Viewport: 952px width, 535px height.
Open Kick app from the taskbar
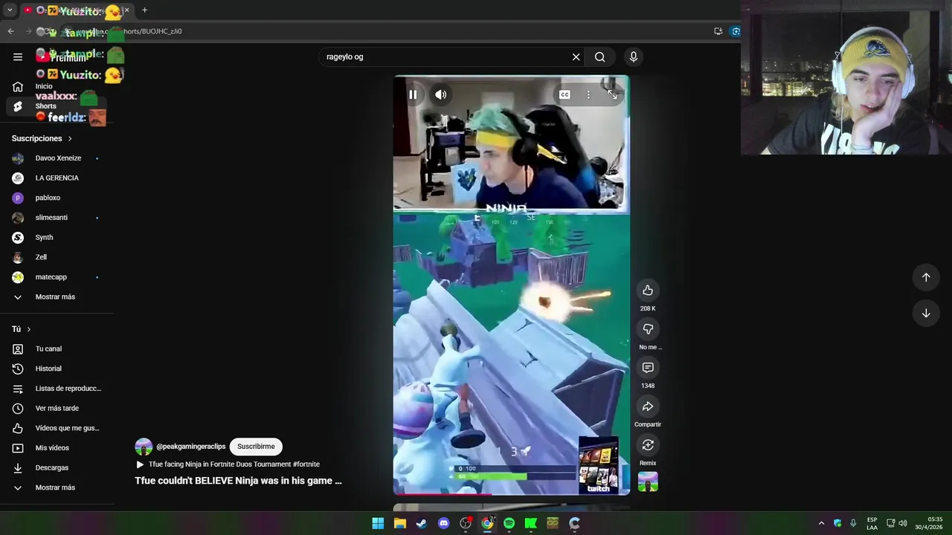531,523
